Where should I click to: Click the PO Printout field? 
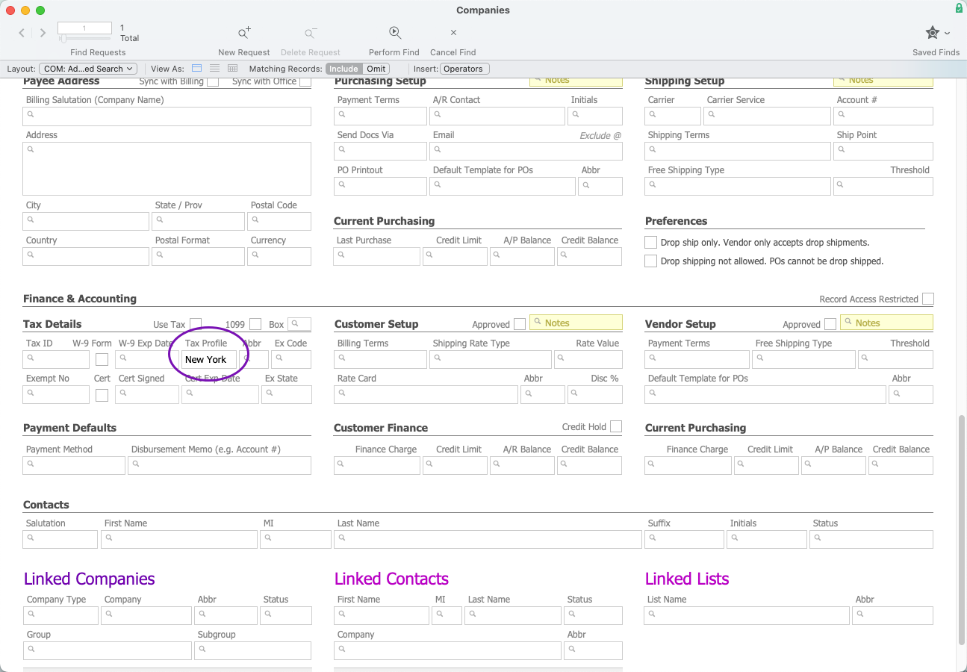pyautogui.click(x=380, y=186)
